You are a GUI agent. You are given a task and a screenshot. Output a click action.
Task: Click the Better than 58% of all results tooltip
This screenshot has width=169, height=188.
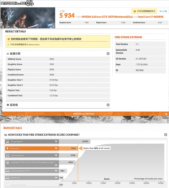pyautogui.click(x=96, y=148)
